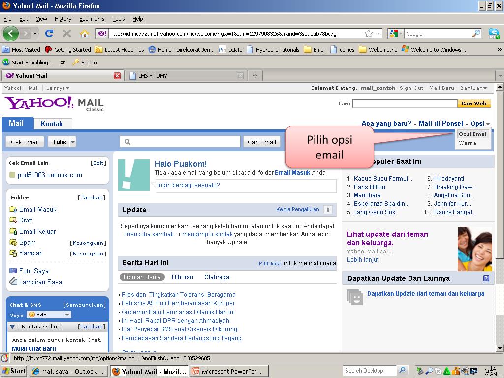
Task: Open Latest Headlines feed bookmark
Action: pyautogui.click(x=120, y=50)
